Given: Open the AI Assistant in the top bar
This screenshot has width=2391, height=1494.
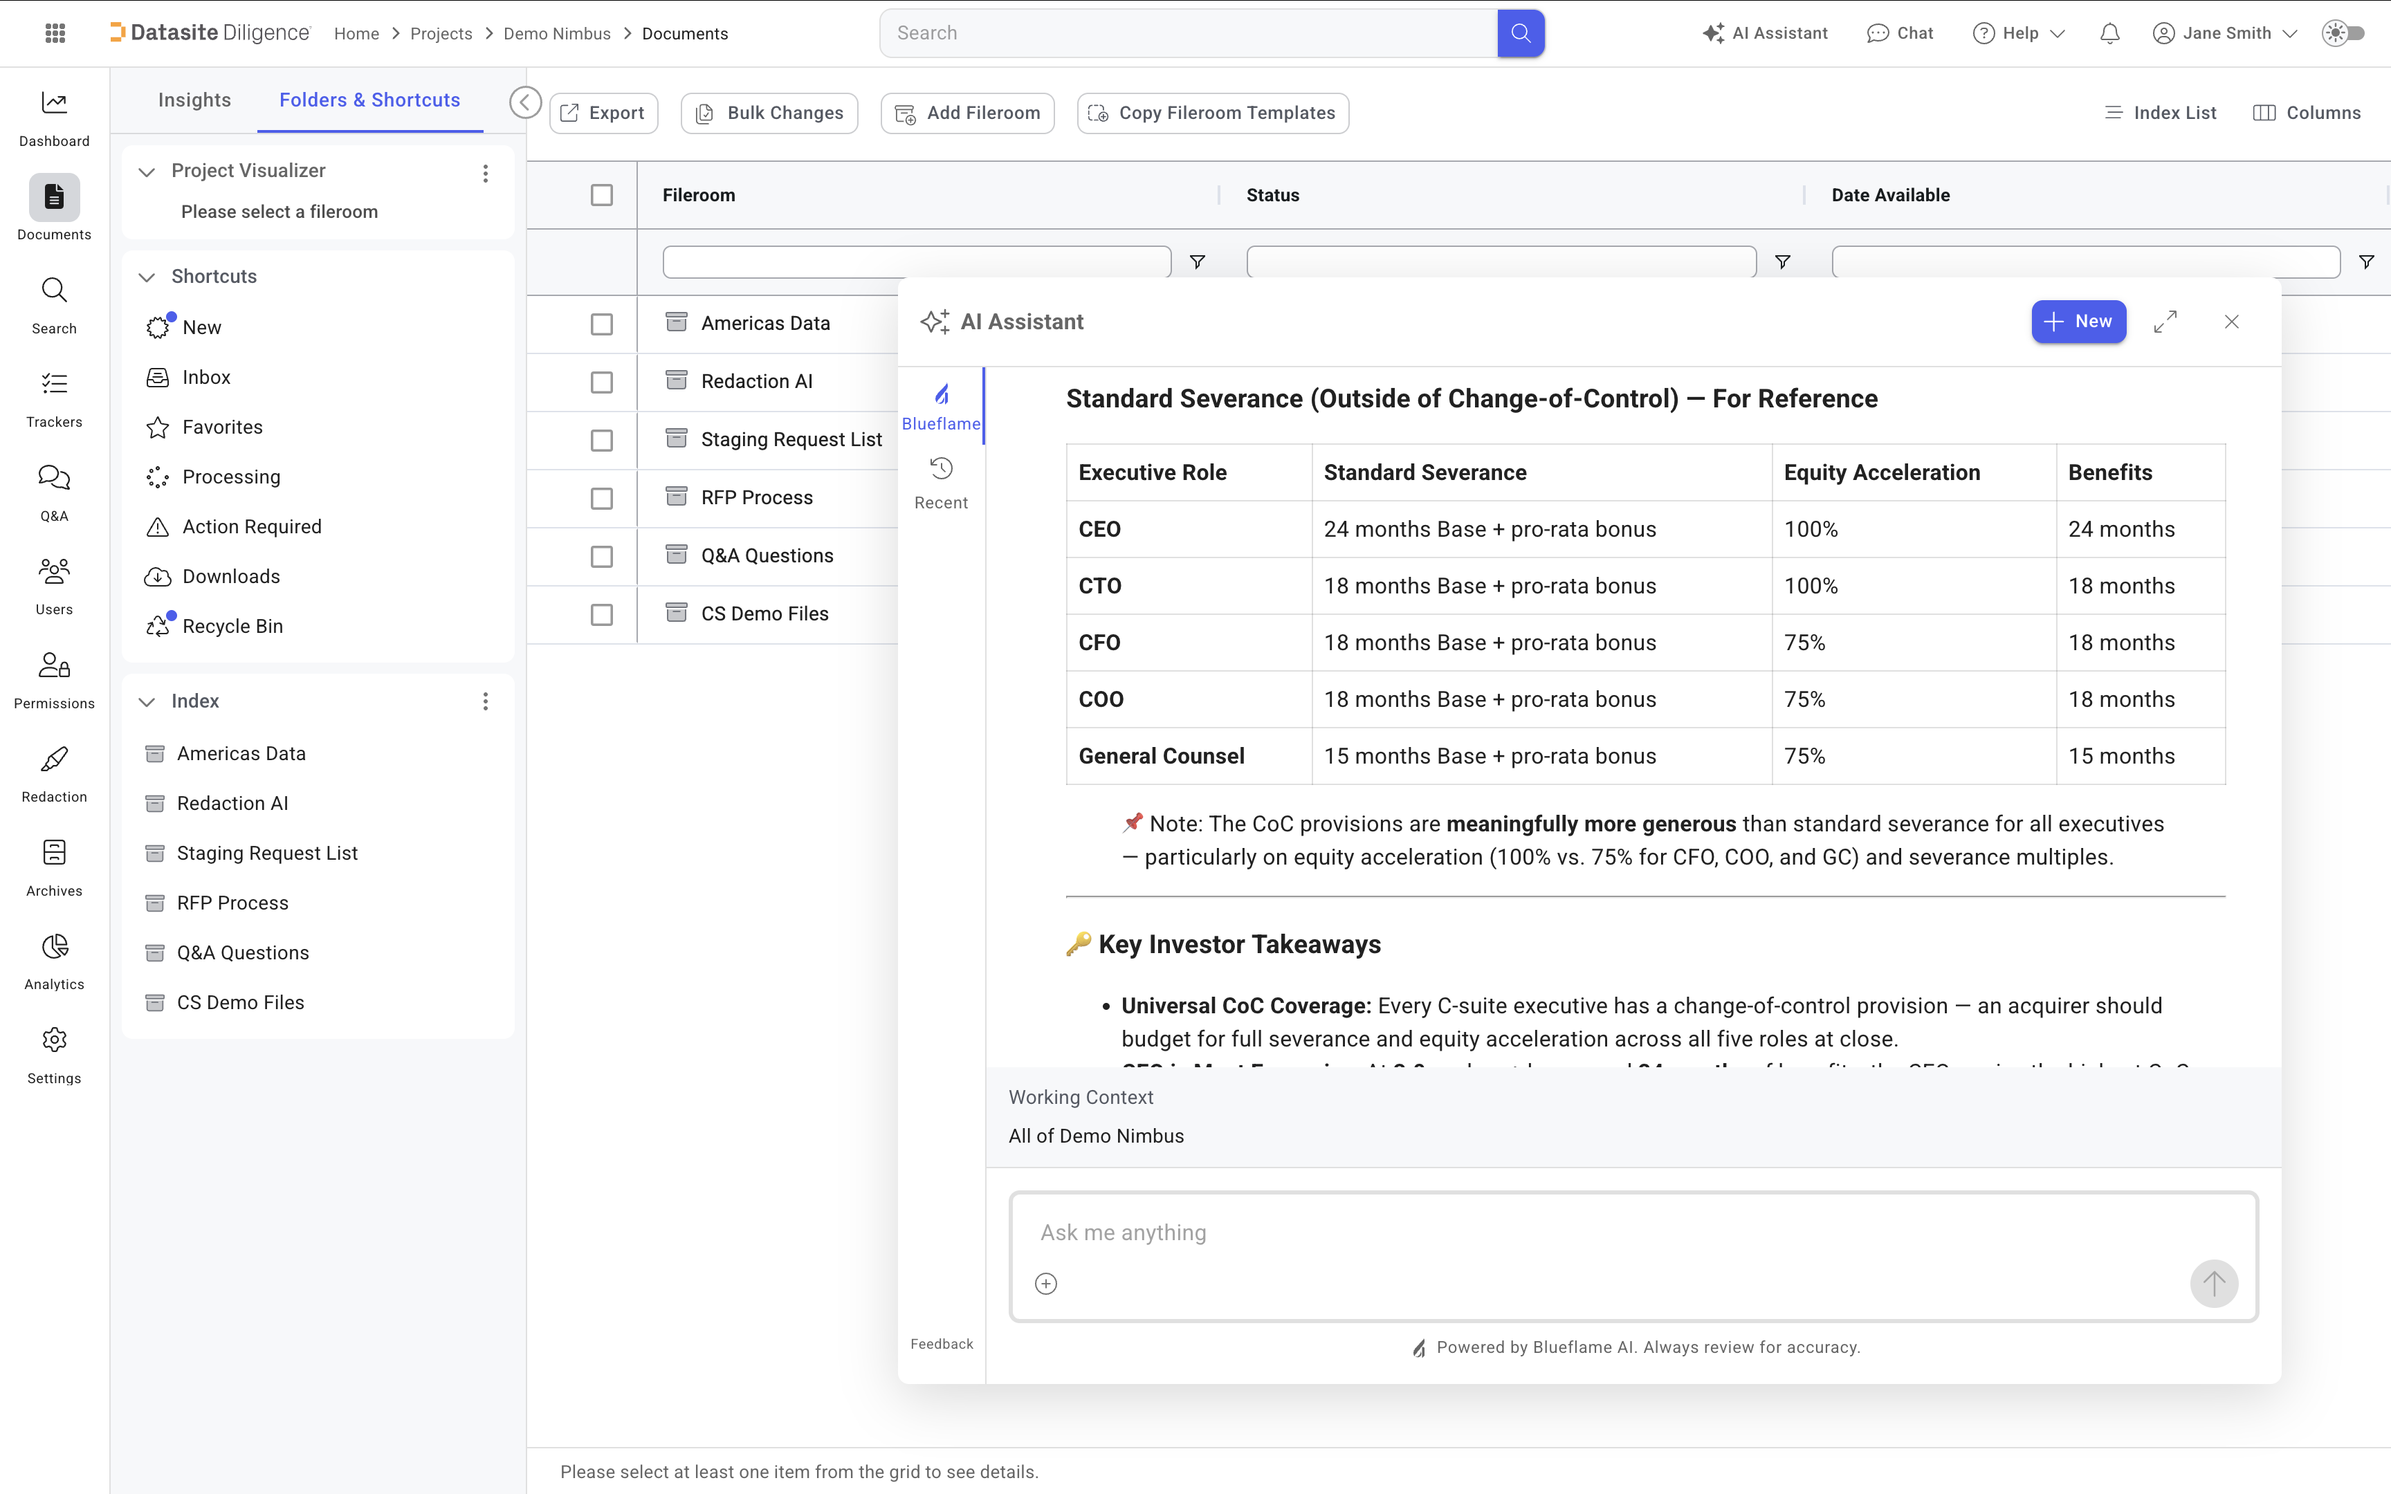Looking at the screenshot, I should click(1765, 33).
